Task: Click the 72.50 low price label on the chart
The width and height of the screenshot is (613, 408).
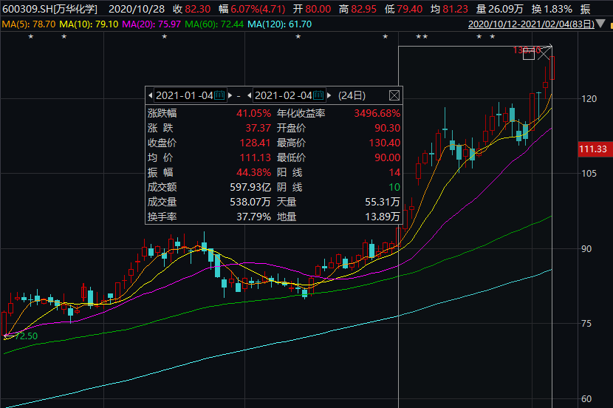Action: pyautogui.click(x=27, y=336)
